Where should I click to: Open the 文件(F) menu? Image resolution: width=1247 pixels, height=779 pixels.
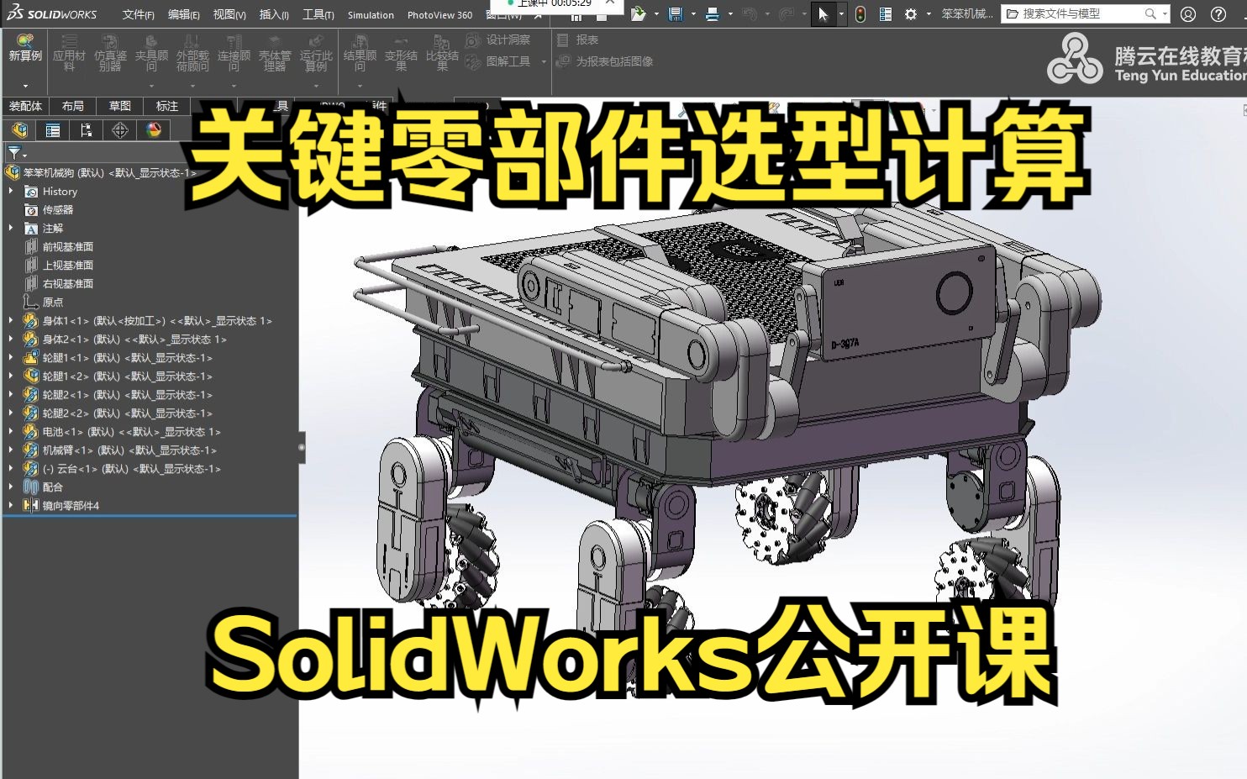[x=138, y=14]
